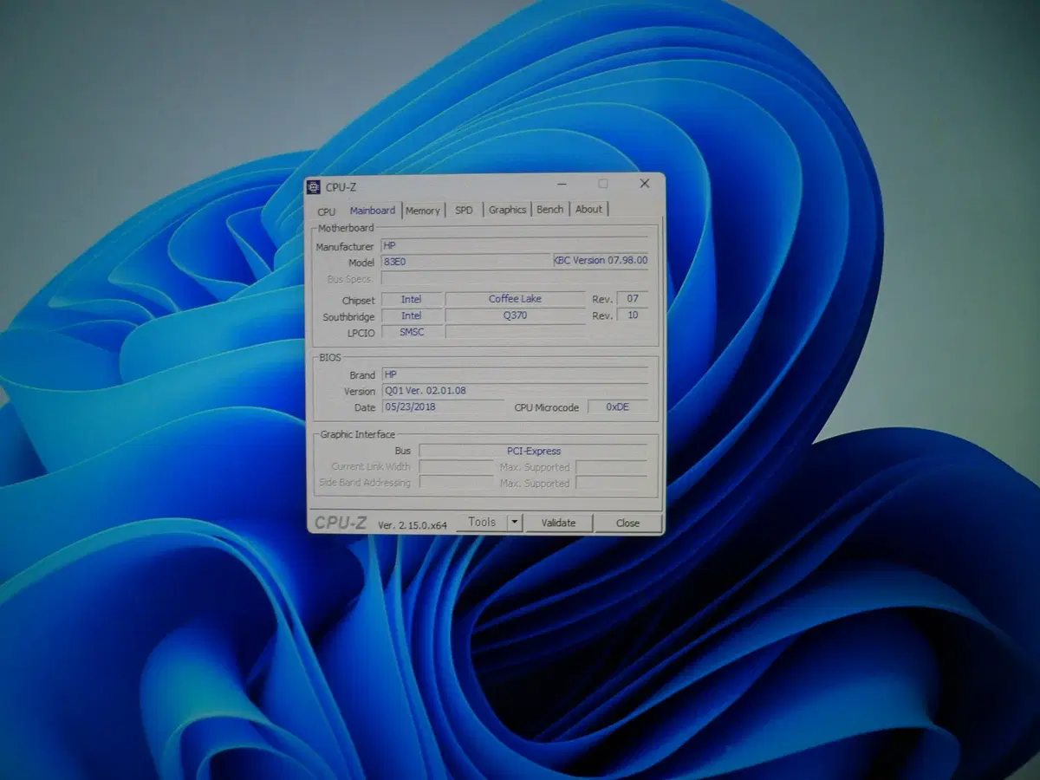Image resolution: width=1040 pixels, height=780 pixels.
Task: Close CPU-Z with the X button
Action: click(645, 184)
